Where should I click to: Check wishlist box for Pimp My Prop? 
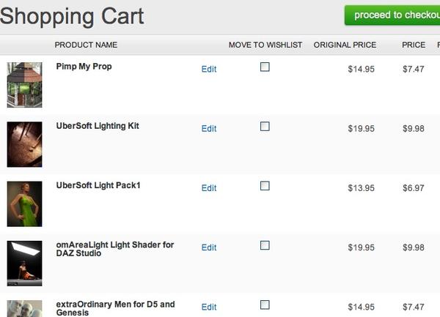point(265,67)
